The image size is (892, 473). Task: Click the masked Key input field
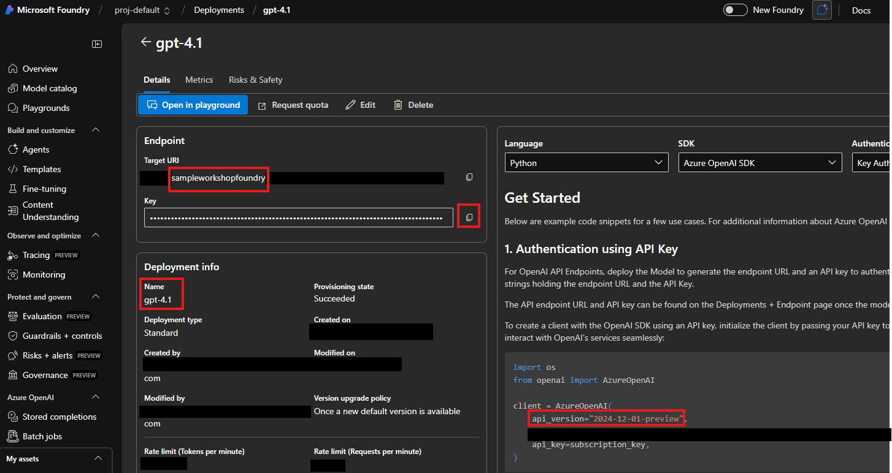point(299,218)
